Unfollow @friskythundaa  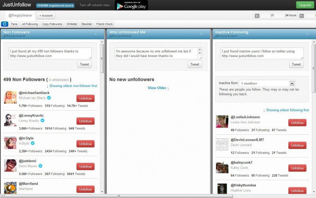(x=297, y=190)
